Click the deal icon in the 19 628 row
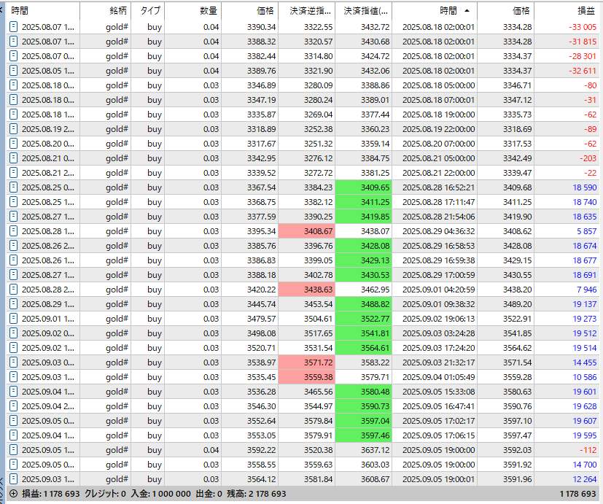The width and height of the screenshot is (603, 504). point(13,406)
